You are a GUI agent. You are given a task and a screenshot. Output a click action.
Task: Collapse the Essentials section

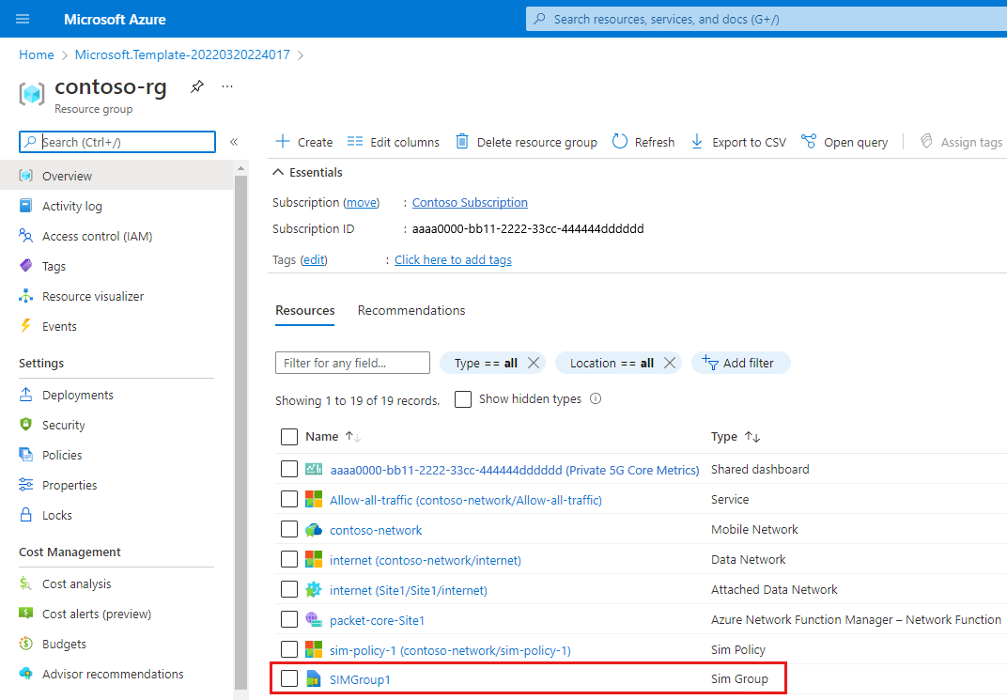279,171
